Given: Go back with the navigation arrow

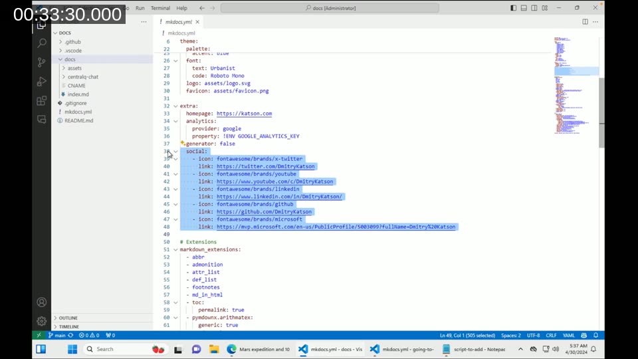Looking at the screenshot, I should coord(202,8).
